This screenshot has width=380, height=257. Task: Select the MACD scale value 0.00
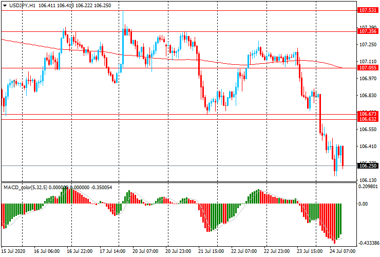[363, 204]
